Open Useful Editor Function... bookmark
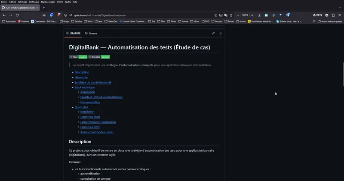This screenshot has width=344, height=181. coord(132,22)
